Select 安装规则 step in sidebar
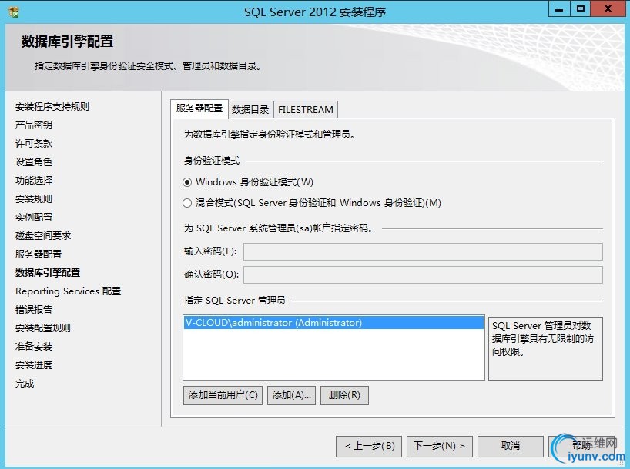630x469 pixels. click(34, 199)
